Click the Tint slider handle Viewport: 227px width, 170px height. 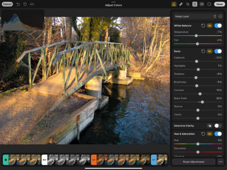pyautogui.click(x=197, y=44)
